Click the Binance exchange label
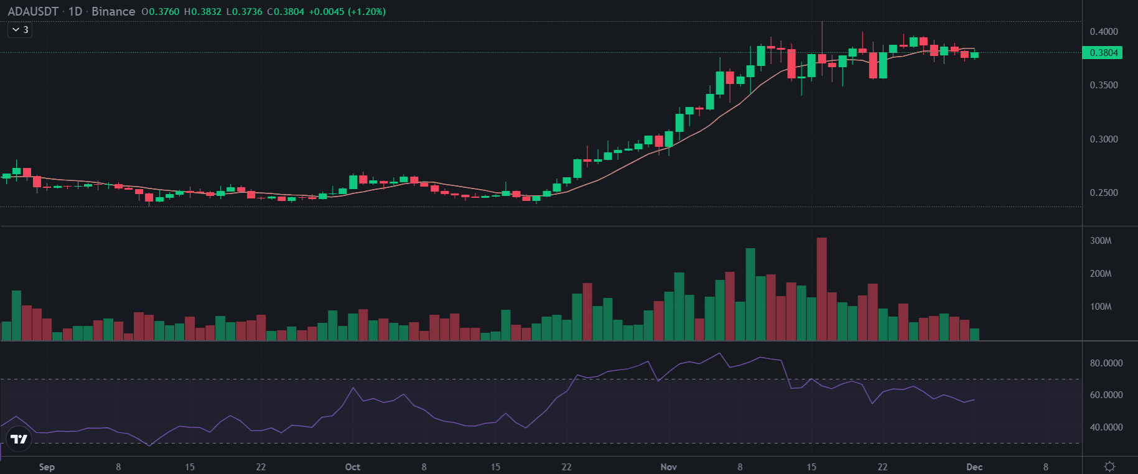The height and width of the screenshot is (474, 1138). (x=113, y=11)
